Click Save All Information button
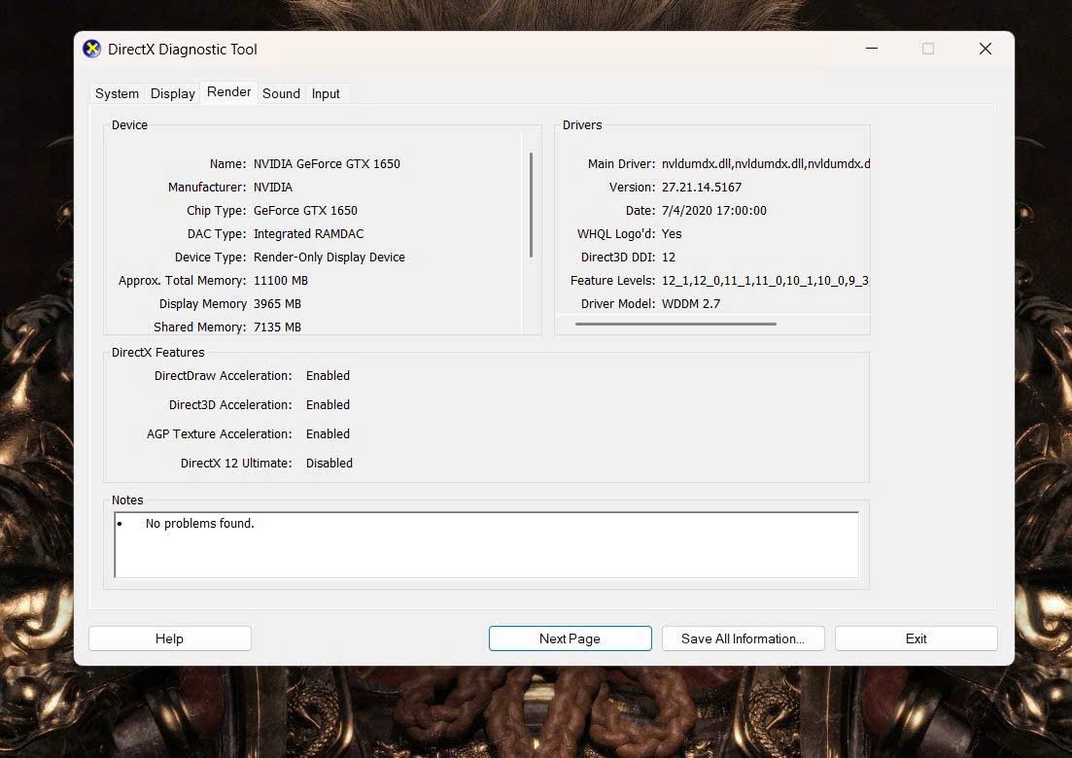The image size is (1072, 758). coord(743,638)
